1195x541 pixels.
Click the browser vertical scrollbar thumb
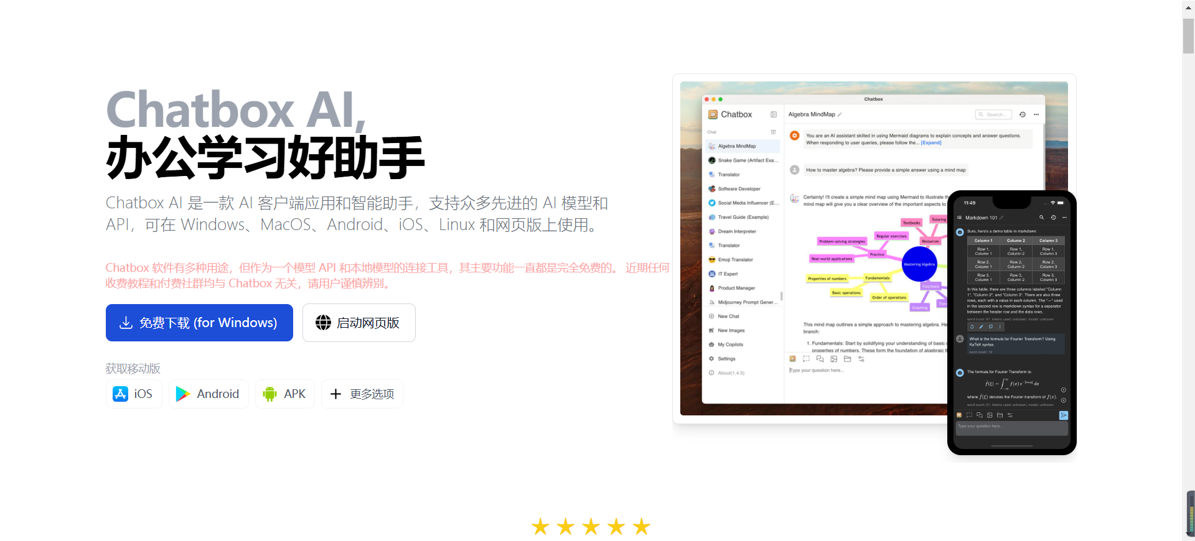[x=1188, y=36]
